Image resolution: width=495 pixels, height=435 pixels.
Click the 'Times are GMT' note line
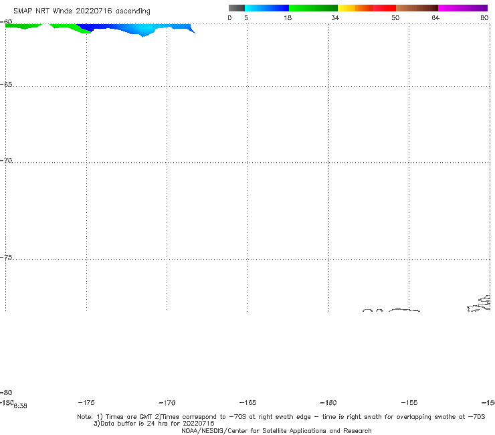click(x=281, y=417)
